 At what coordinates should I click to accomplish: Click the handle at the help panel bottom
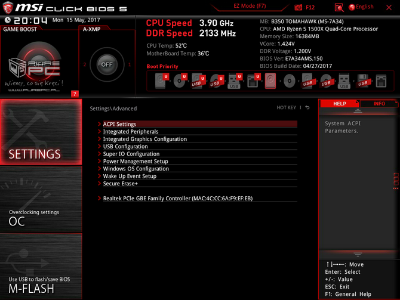click(358, 255)
